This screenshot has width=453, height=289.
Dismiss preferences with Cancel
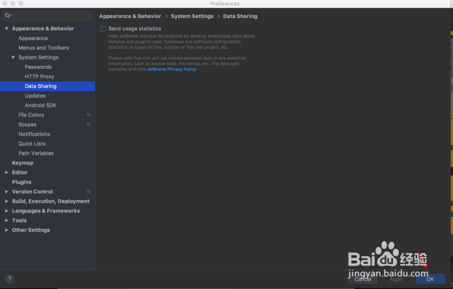363,279
